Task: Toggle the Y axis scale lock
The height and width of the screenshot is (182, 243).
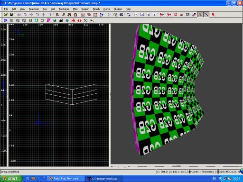Action: (x=149, y=15)
